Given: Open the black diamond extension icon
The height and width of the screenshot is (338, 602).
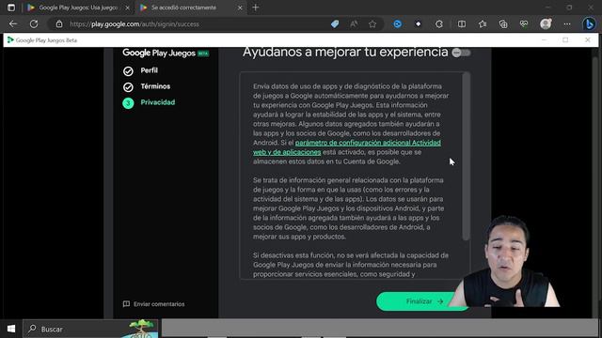Looking at the screenshot, I should pyautogui.click(x=418, y=24).
